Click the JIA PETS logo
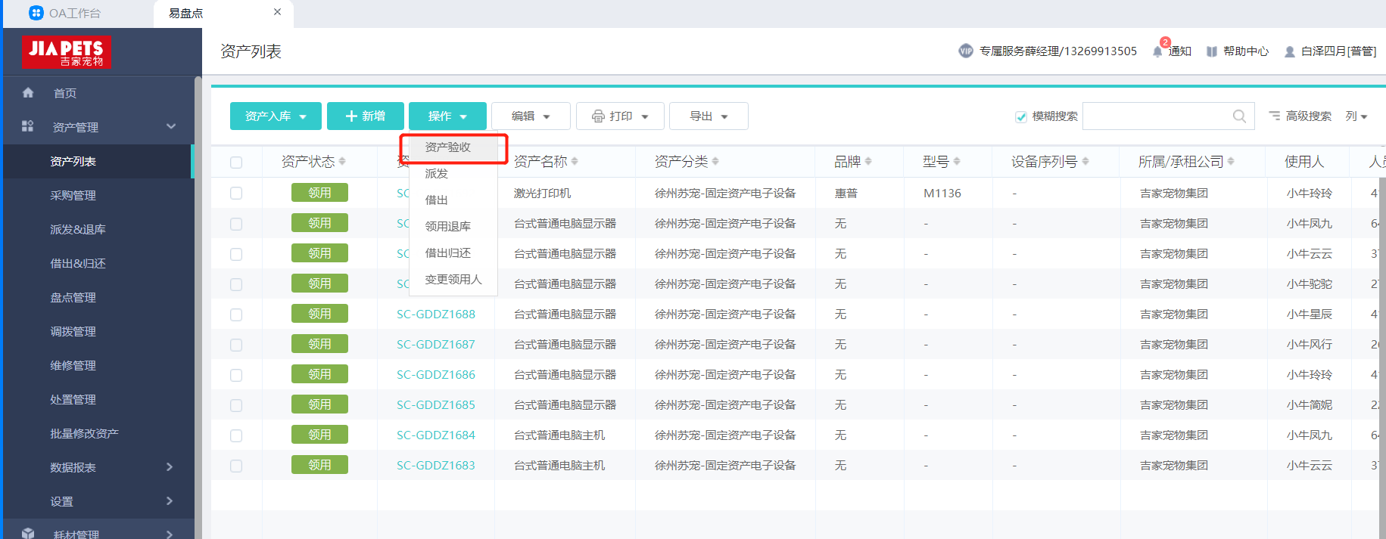1386x539 pixels. coord(67,52)
